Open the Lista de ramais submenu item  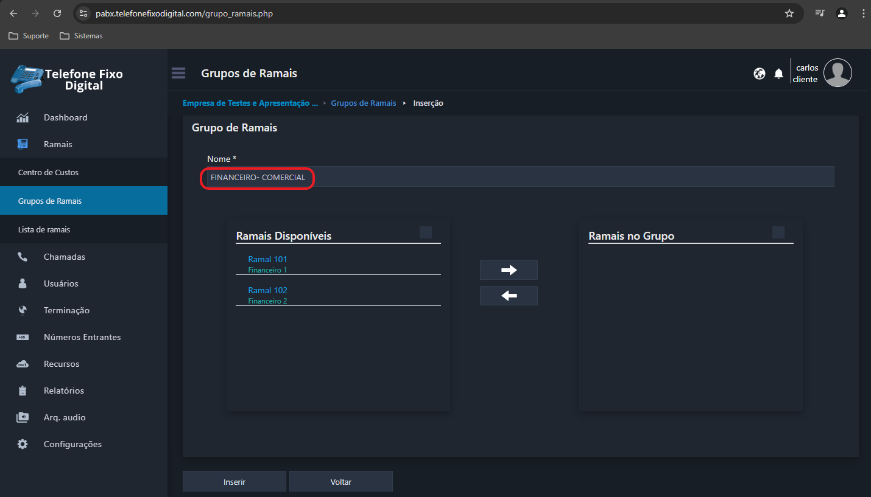tap(83, 230)
